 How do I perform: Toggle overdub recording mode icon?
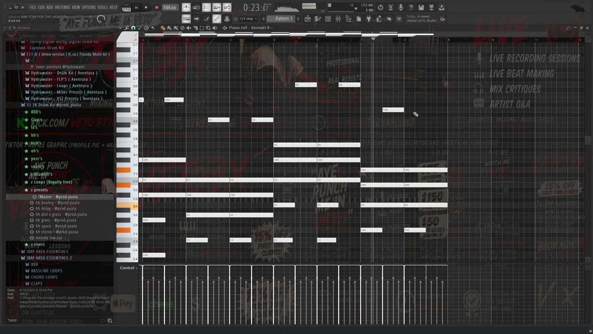coord(217,7)
